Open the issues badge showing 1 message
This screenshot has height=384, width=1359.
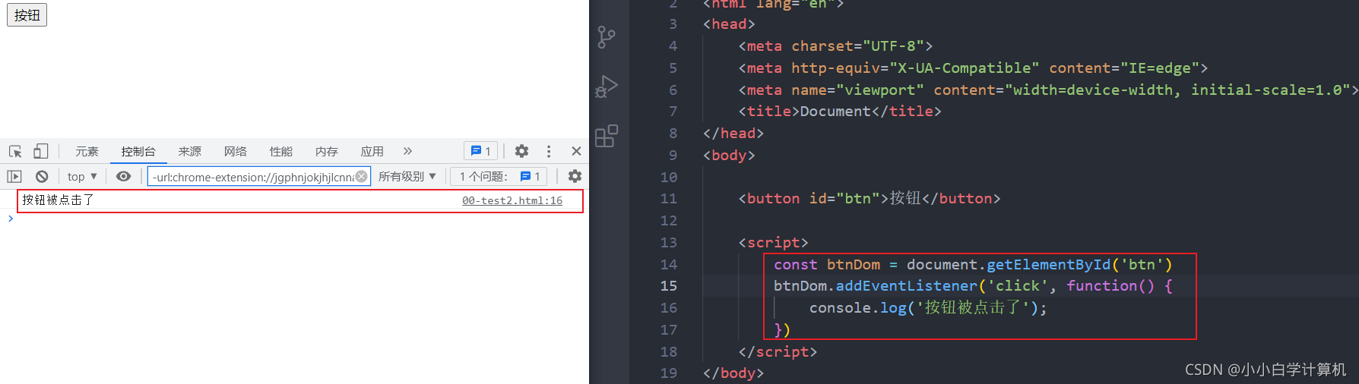tap(480, 151)
